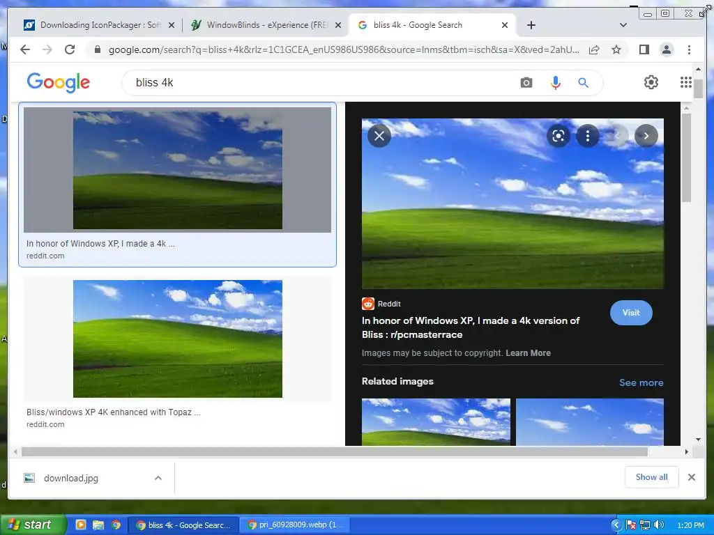Click the In honor of Windows XP caption
Viewport: 714px width, 535px height.
tap(100, 243)
